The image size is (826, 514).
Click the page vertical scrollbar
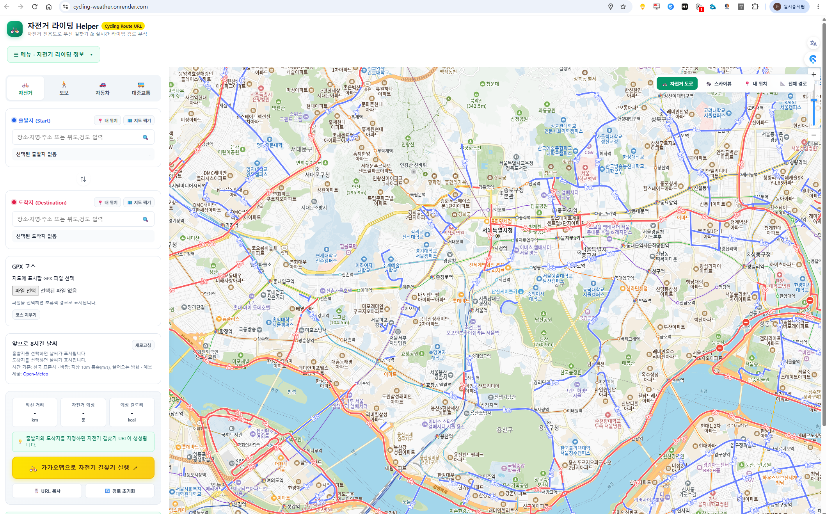pos(824,224)
